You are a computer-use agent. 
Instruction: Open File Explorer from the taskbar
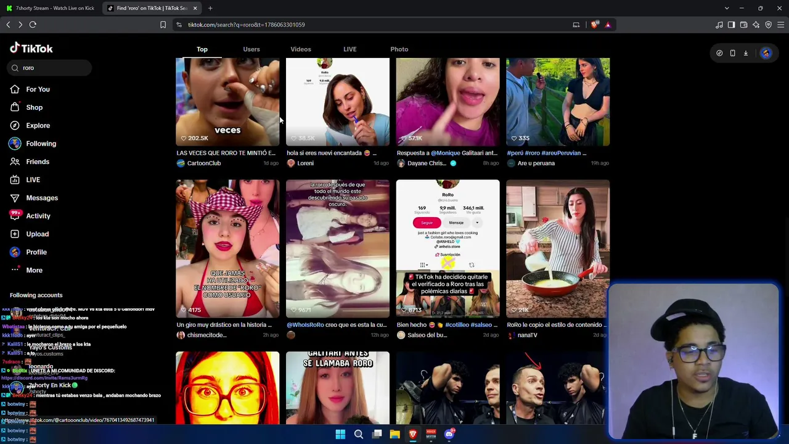[394, 434]
